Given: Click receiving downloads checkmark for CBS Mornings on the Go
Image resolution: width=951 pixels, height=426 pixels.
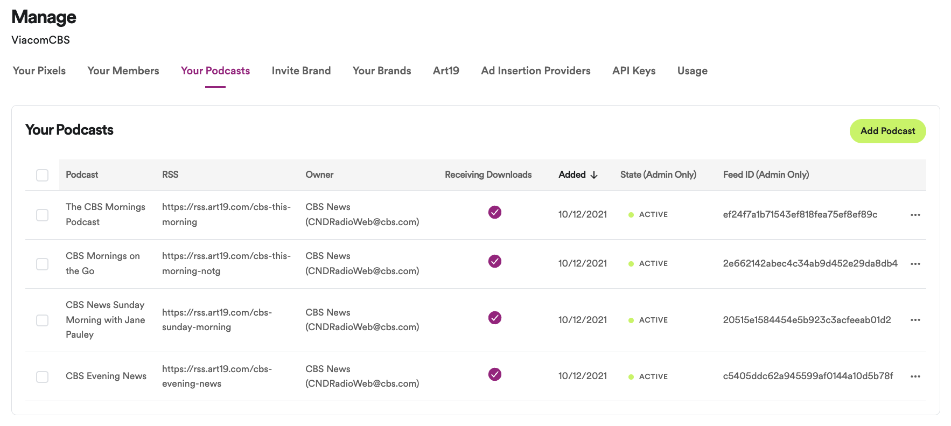Looking at the screenshot, I should point(495,261).
